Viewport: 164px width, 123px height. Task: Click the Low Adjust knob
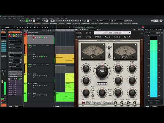tap(118, 68)
